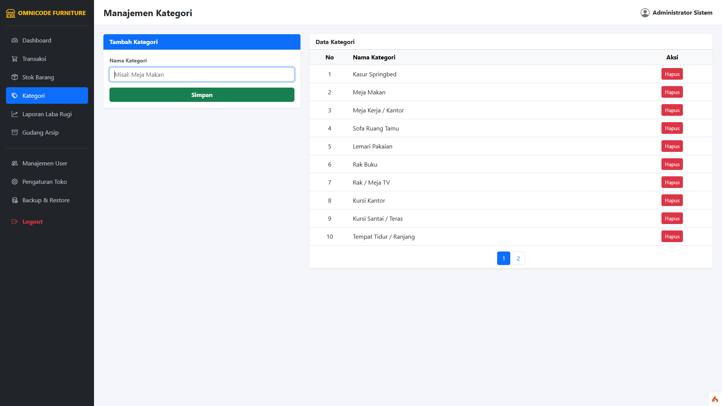The width and height of the screenshot is (722, 406).
Task: Click the Laporan Laba Rugi chart icon
Action: coord(15,114)
